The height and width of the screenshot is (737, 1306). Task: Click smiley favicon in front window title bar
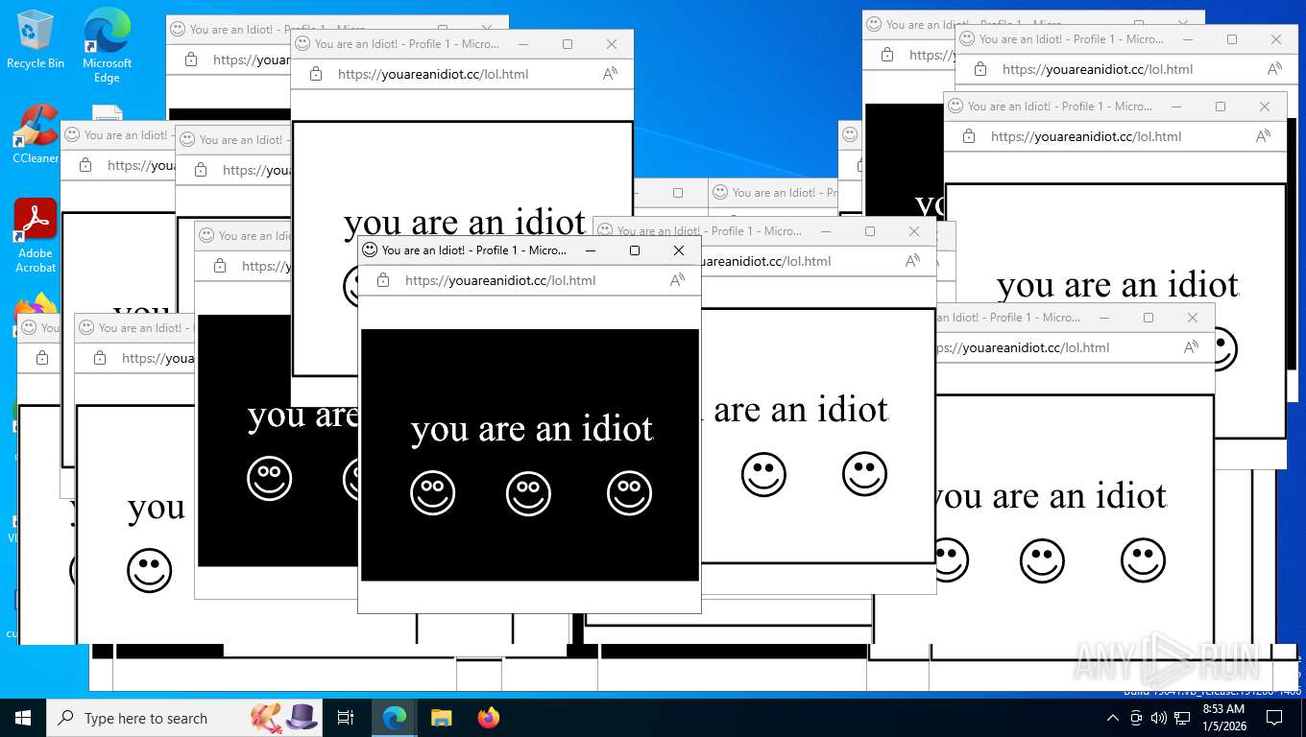[370, 250]
